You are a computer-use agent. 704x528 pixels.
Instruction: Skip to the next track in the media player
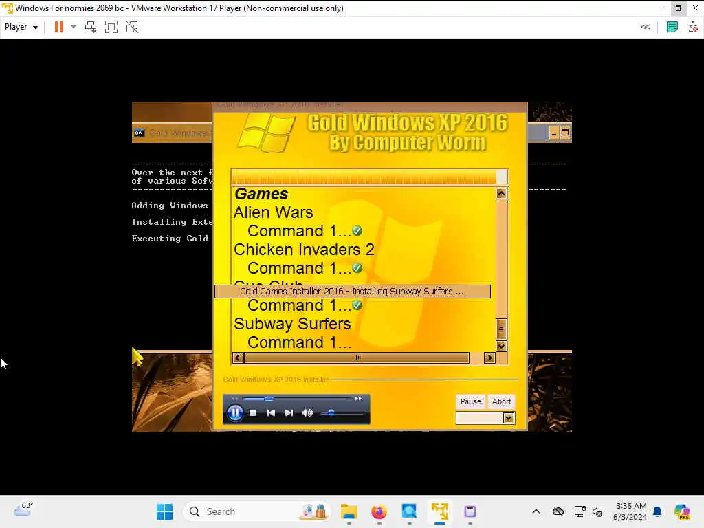click(289, 412)
